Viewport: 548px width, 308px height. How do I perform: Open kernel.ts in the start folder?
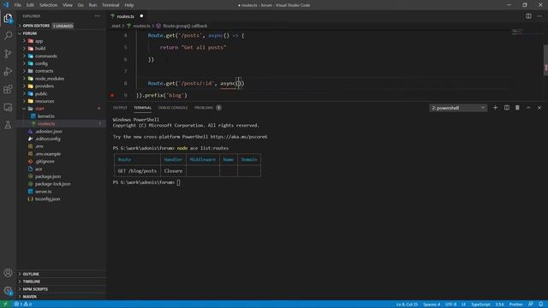45,116
